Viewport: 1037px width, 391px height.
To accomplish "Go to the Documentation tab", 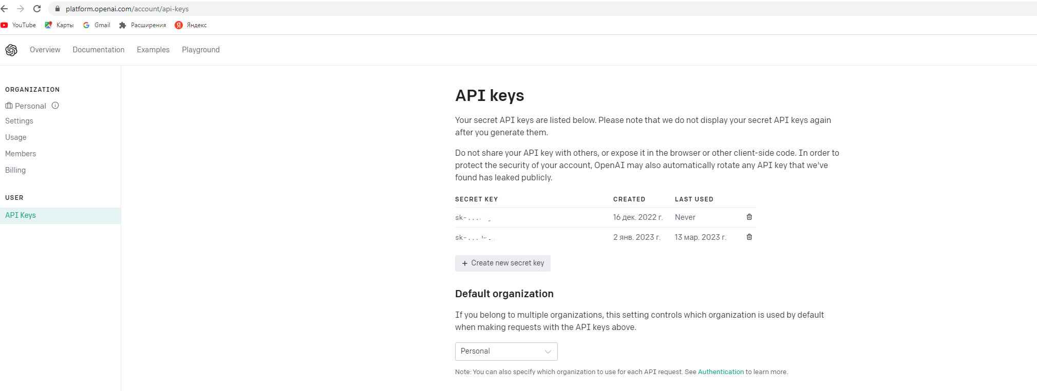I will tap(99, 50).
